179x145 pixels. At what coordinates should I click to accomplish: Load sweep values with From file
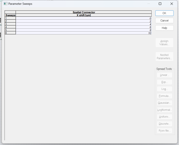pos(164,130)
